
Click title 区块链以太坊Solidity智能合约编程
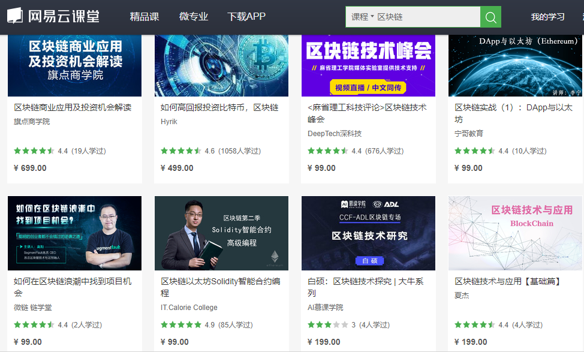tap(220, 287)
